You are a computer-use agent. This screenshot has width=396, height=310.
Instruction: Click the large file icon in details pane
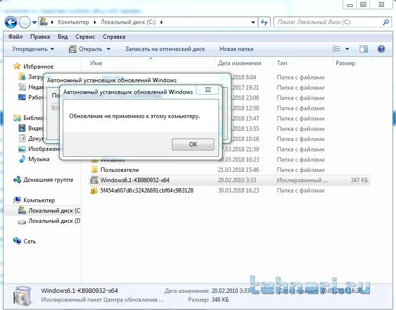click(x=23, y=296)
